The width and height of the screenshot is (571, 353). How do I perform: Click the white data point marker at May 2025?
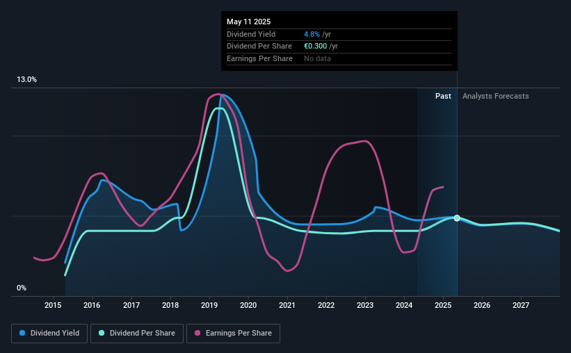457,218
